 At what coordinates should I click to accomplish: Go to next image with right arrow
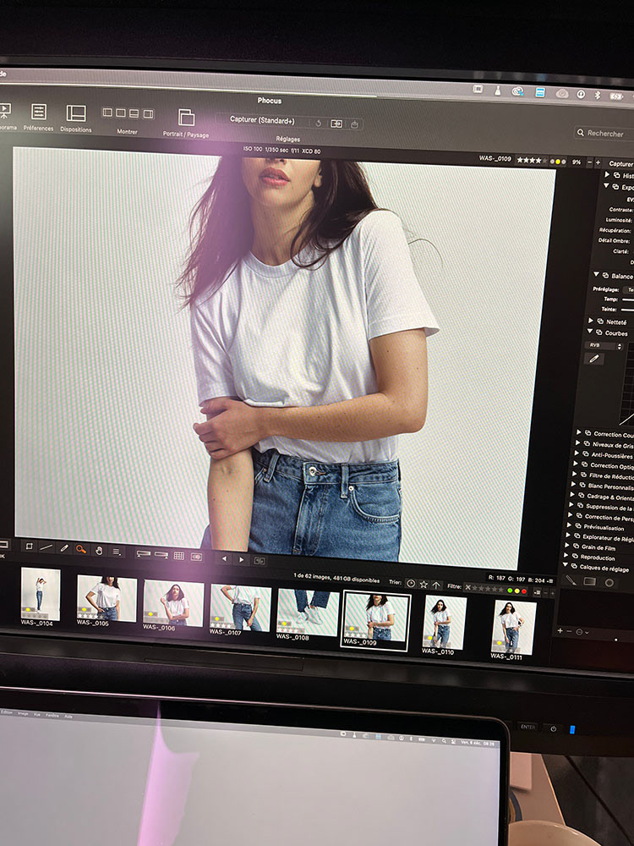242,560
